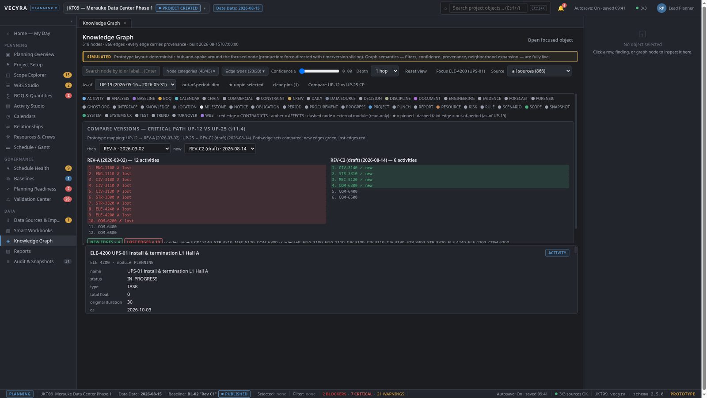Toggle the CALENDAR cyan legend swatch

(176, 99)
